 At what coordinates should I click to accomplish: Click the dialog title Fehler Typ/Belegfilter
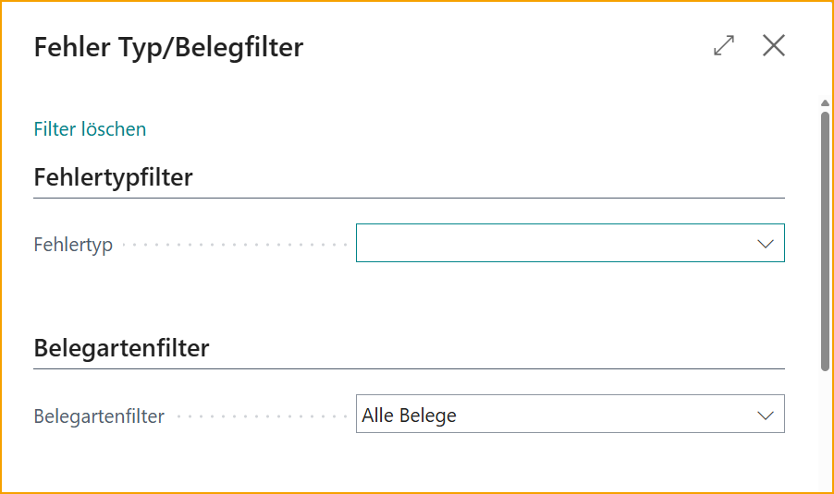point(168,47)
